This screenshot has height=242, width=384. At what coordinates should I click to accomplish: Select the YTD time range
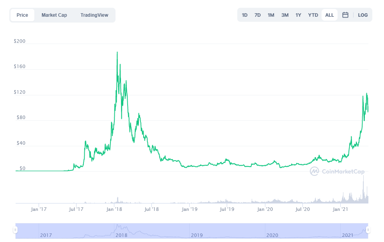click(313, 15)
